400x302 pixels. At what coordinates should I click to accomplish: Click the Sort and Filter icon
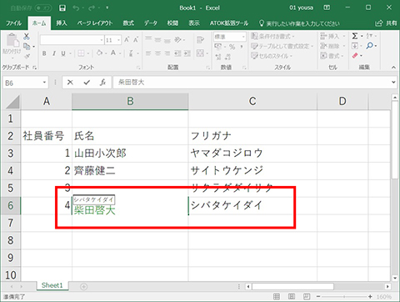pyautogui.click(x=369, y=36)
